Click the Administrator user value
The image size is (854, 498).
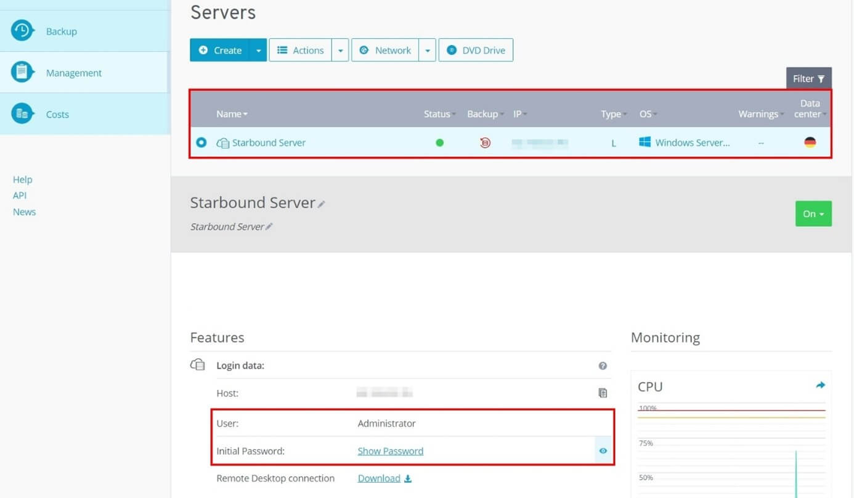(387, 423)
